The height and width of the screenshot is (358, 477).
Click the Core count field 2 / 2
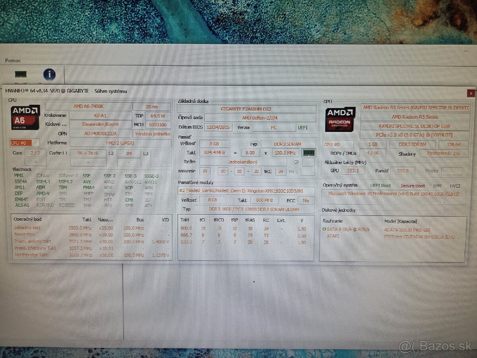35,153
